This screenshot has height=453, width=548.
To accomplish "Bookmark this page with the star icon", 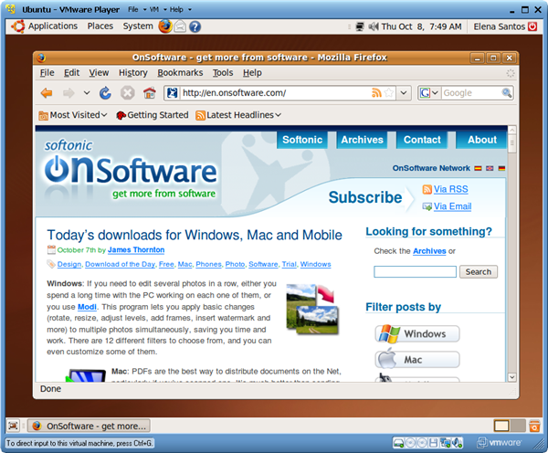I will click(390, 93).
